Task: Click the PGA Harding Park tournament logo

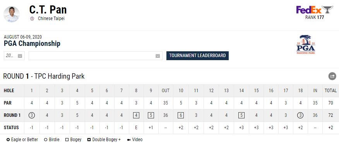Action: tap(305, 44)
